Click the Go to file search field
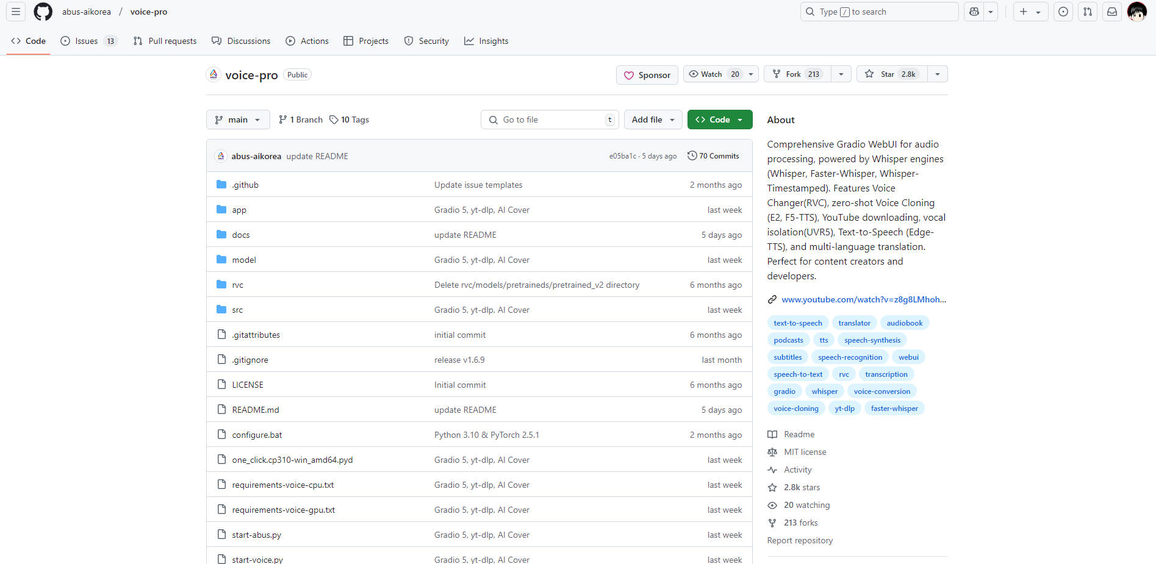 (x=549, y=120)
